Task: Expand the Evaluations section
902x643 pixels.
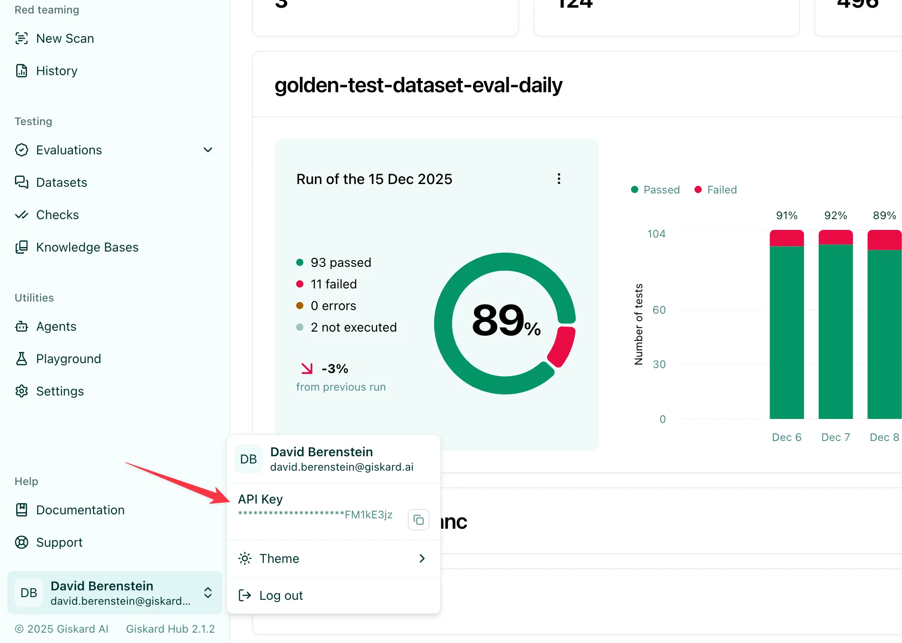Action: click(x=207, y=150)
